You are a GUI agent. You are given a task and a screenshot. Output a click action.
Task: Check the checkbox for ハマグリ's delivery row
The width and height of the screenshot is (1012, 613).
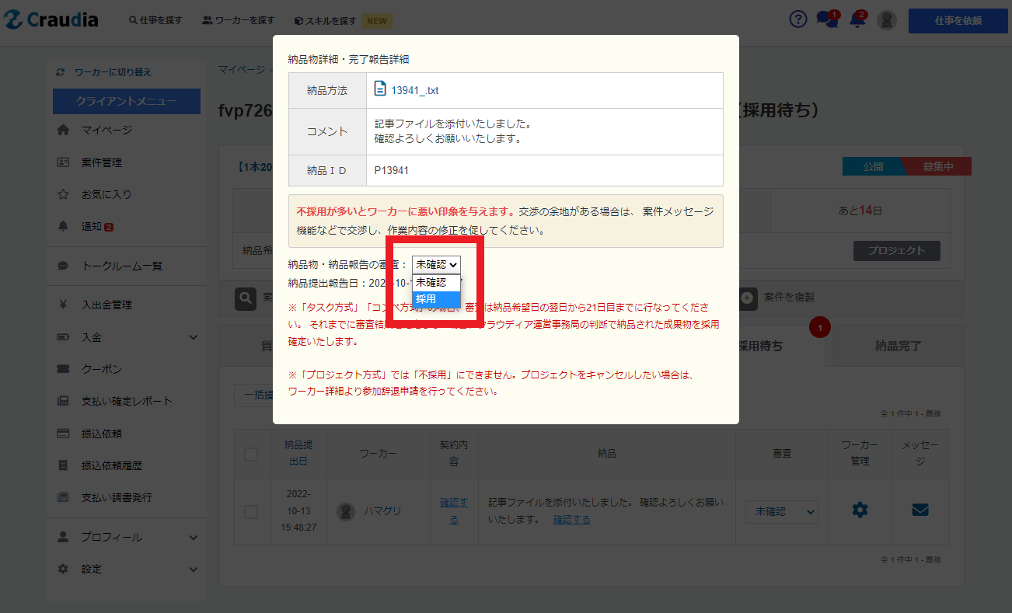click(x=251, y=512)
